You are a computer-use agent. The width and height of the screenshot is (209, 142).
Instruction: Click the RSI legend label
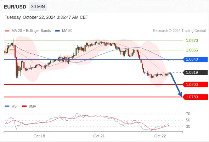pos(15,106)
